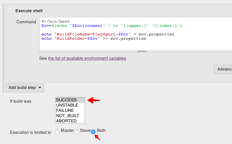Viewport: 232px width, 144px height.
Task: Select NOT_BUILT in the build result list
Action: [x=70, y=115]
